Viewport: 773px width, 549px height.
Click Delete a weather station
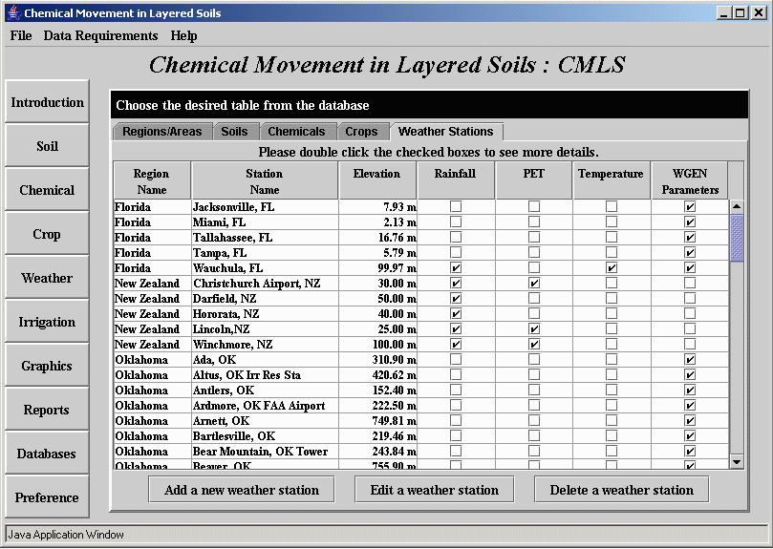tap(622, 490)
